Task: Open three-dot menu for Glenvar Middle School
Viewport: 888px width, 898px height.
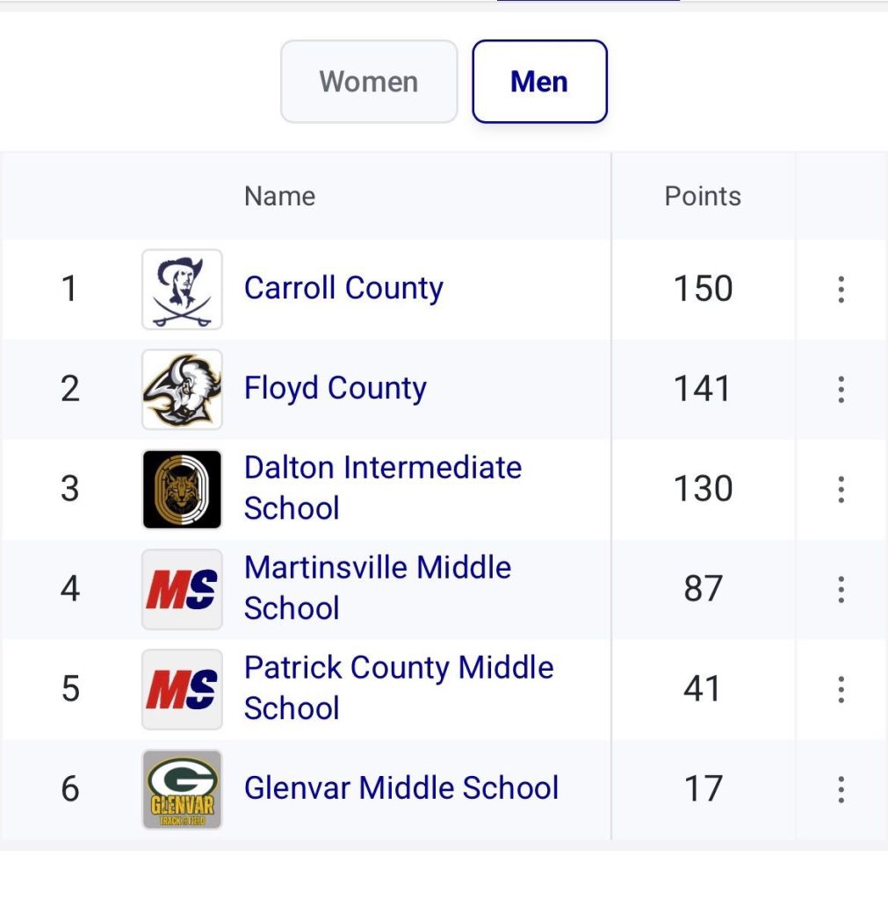Action: [x=841, y=789]
